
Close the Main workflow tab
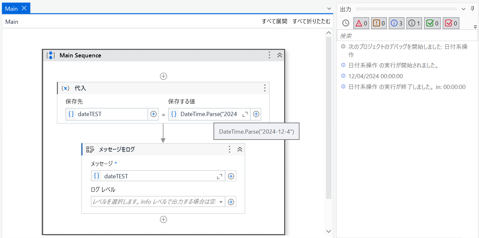pyautogui.click(x=24, y=8)
